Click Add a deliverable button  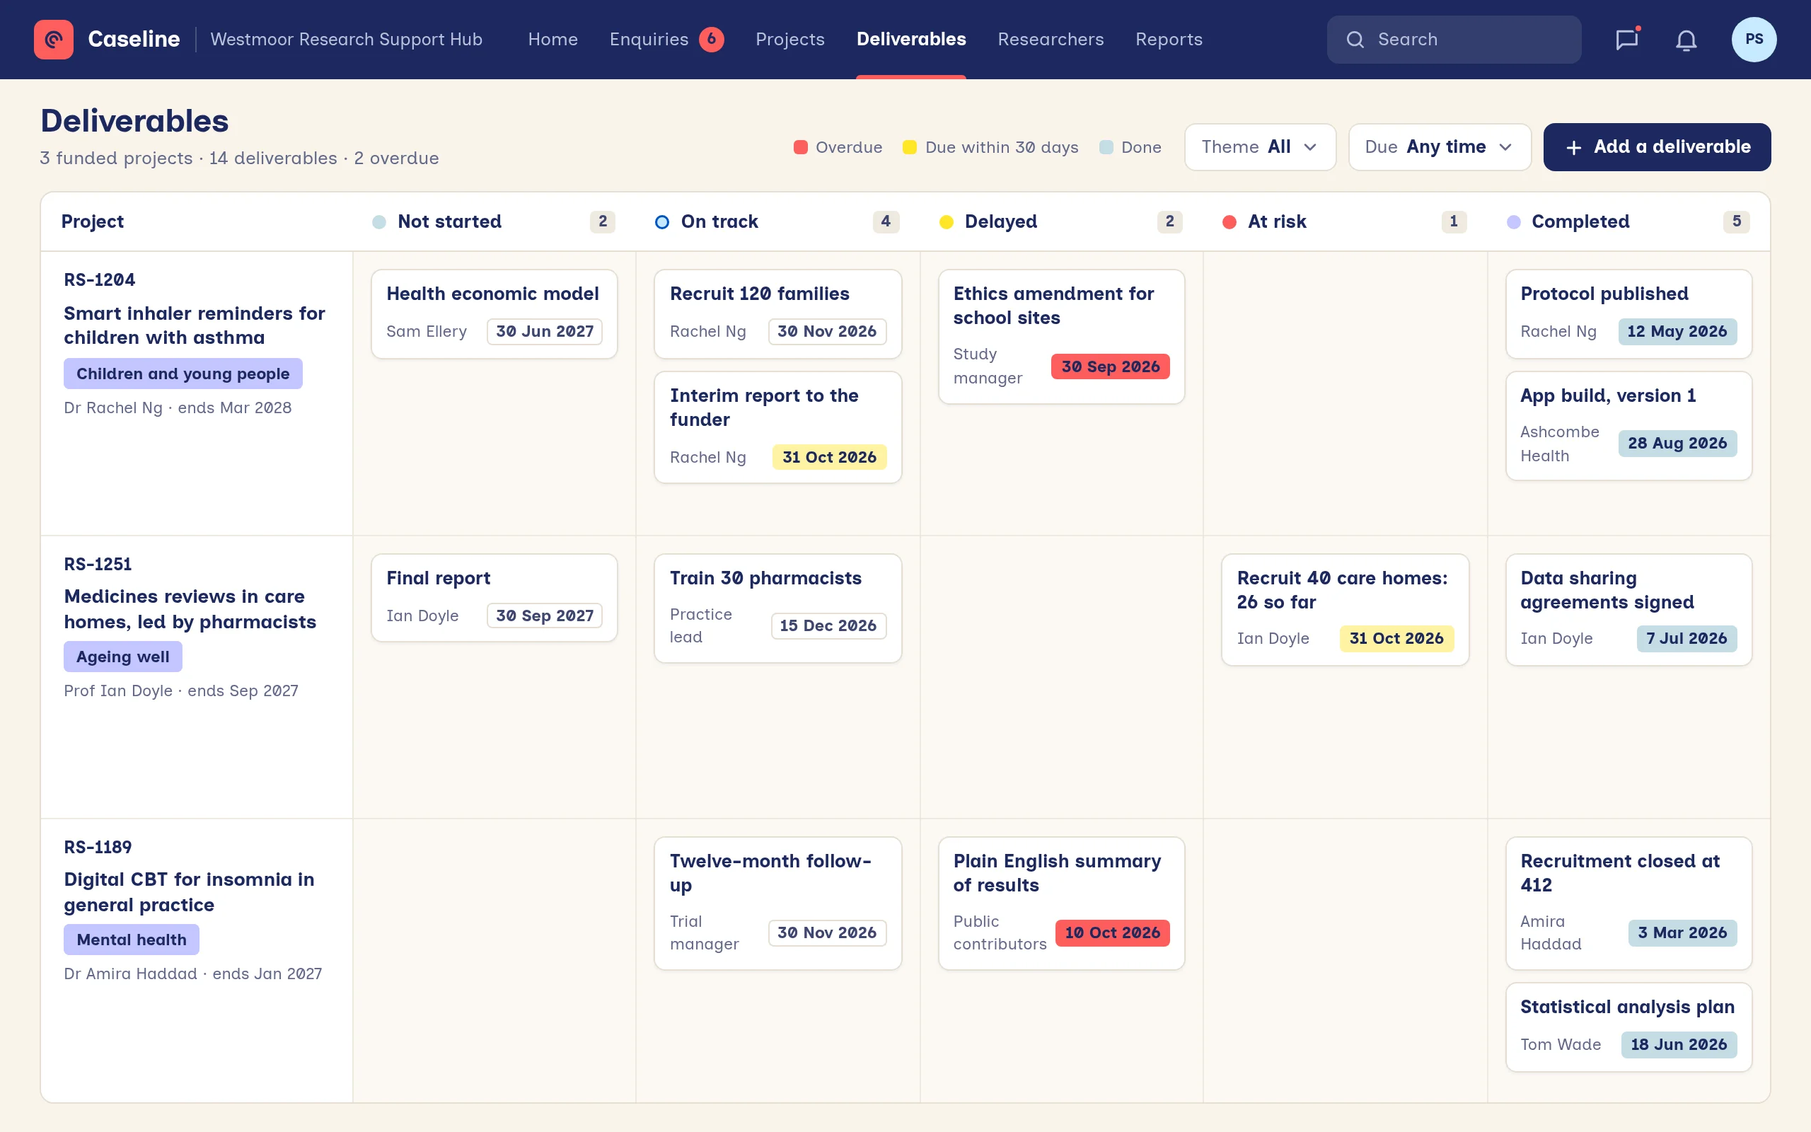pyautogui.click(x=1657, y=146)
